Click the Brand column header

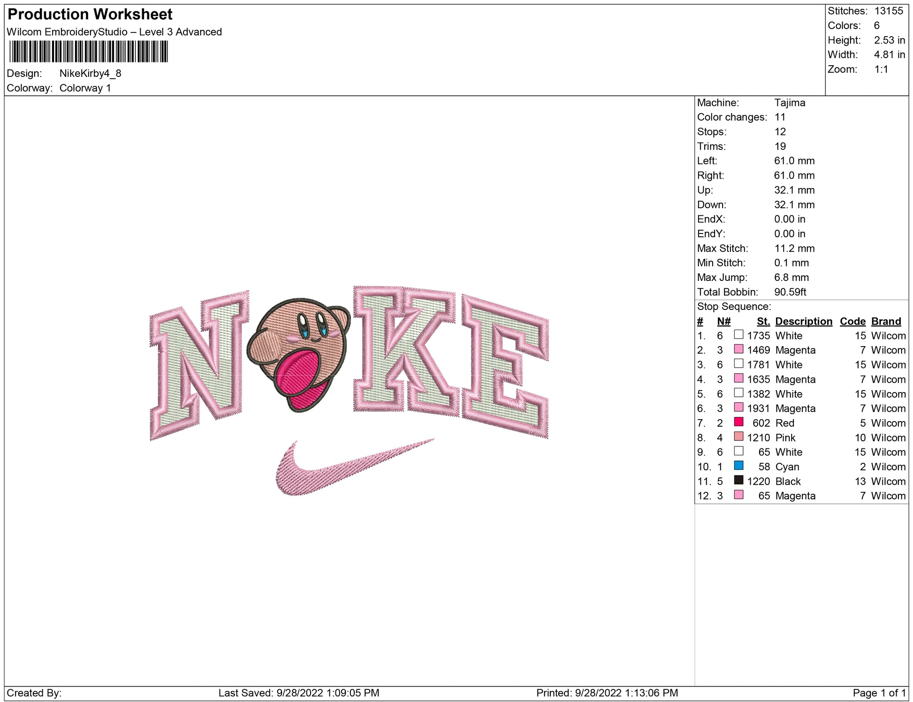(x=886, y=321)
